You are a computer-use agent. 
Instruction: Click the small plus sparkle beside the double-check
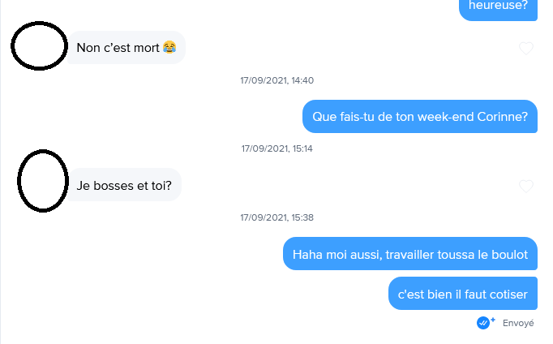point(493,320)
